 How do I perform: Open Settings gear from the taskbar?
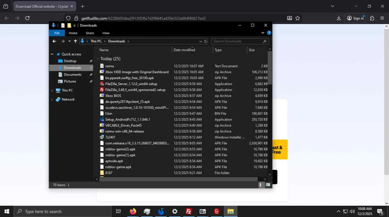175,211
